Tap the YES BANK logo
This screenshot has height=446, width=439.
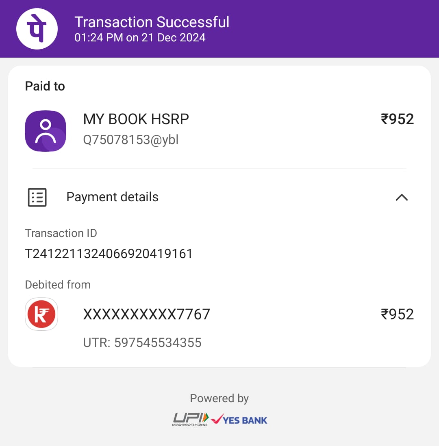pos(239,420)
